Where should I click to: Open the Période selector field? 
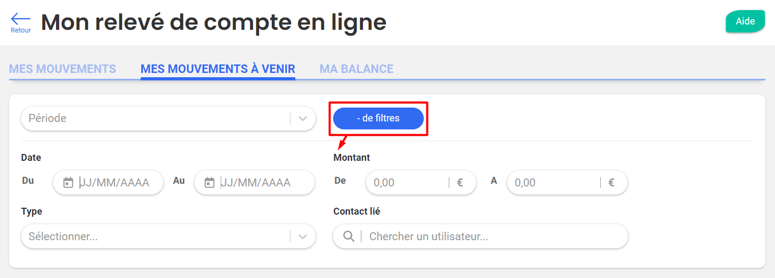pyautogui.click(x=168, y=118)
